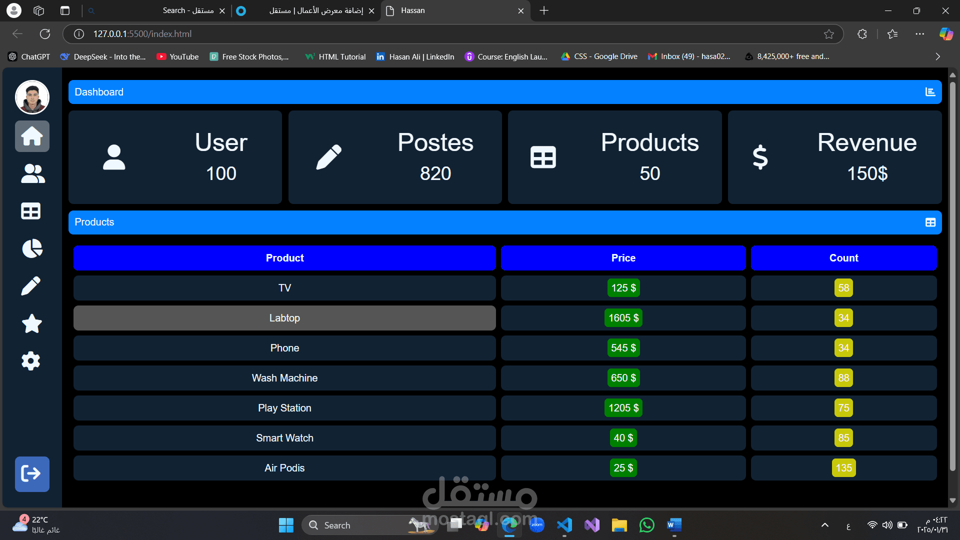960x540 pixels.
Task: Open the Hasan Ali LinkedIn bookmark
Action: tap(415, 56)
